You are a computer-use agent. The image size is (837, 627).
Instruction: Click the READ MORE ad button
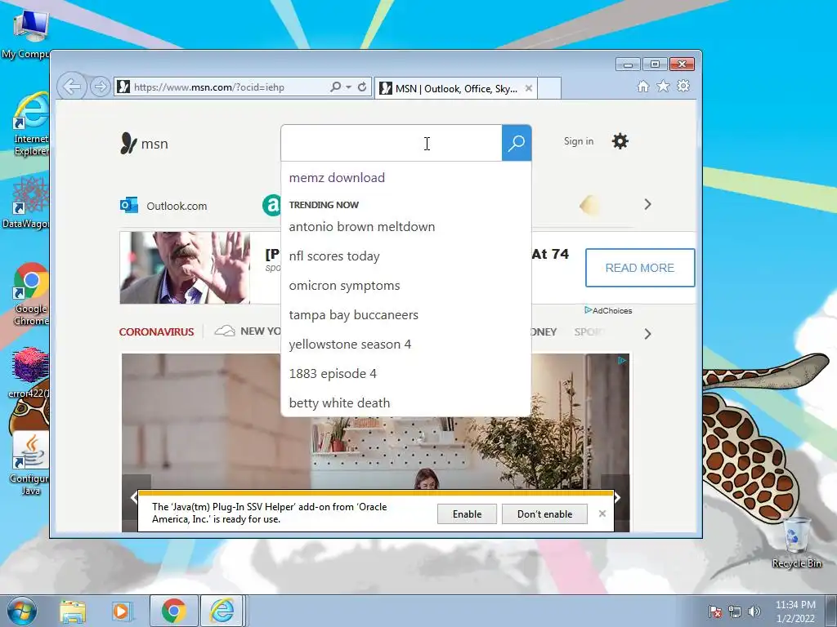click(x=640, y=268)
